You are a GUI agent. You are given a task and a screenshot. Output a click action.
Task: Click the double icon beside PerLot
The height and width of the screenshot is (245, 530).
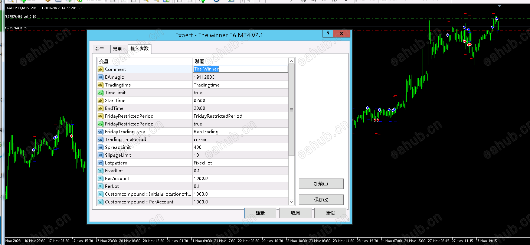(100, 186)
